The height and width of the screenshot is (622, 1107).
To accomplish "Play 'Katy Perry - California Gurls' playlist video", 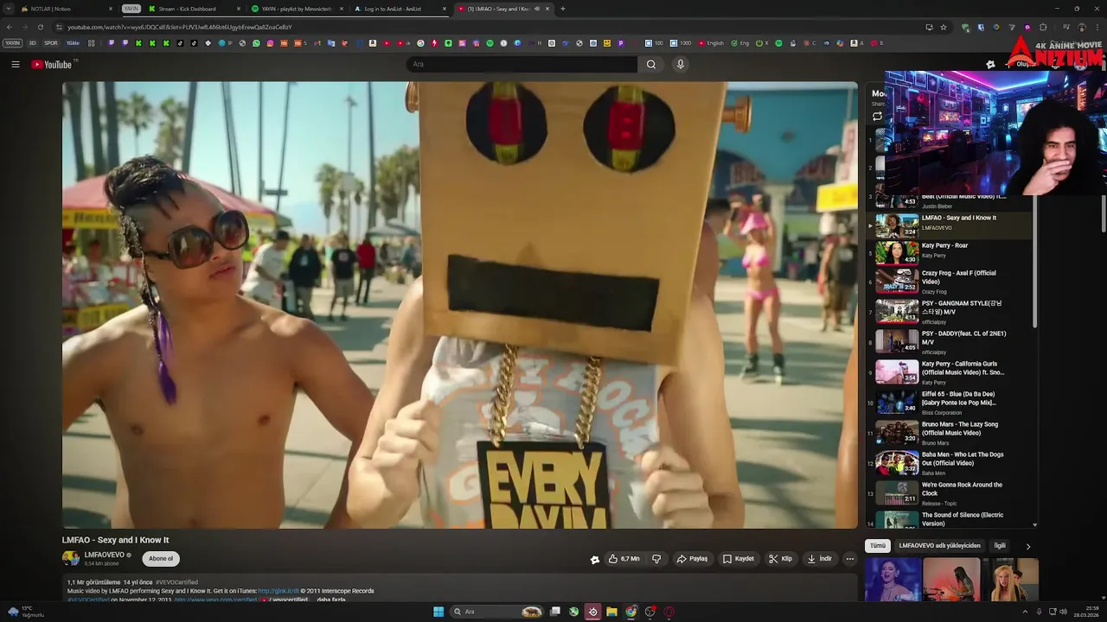I will [x=951, y=372].
